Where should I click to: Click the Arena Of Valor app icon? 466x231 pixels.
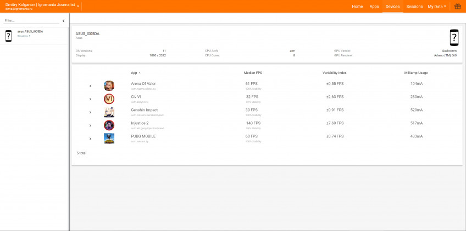click(109, 86)
